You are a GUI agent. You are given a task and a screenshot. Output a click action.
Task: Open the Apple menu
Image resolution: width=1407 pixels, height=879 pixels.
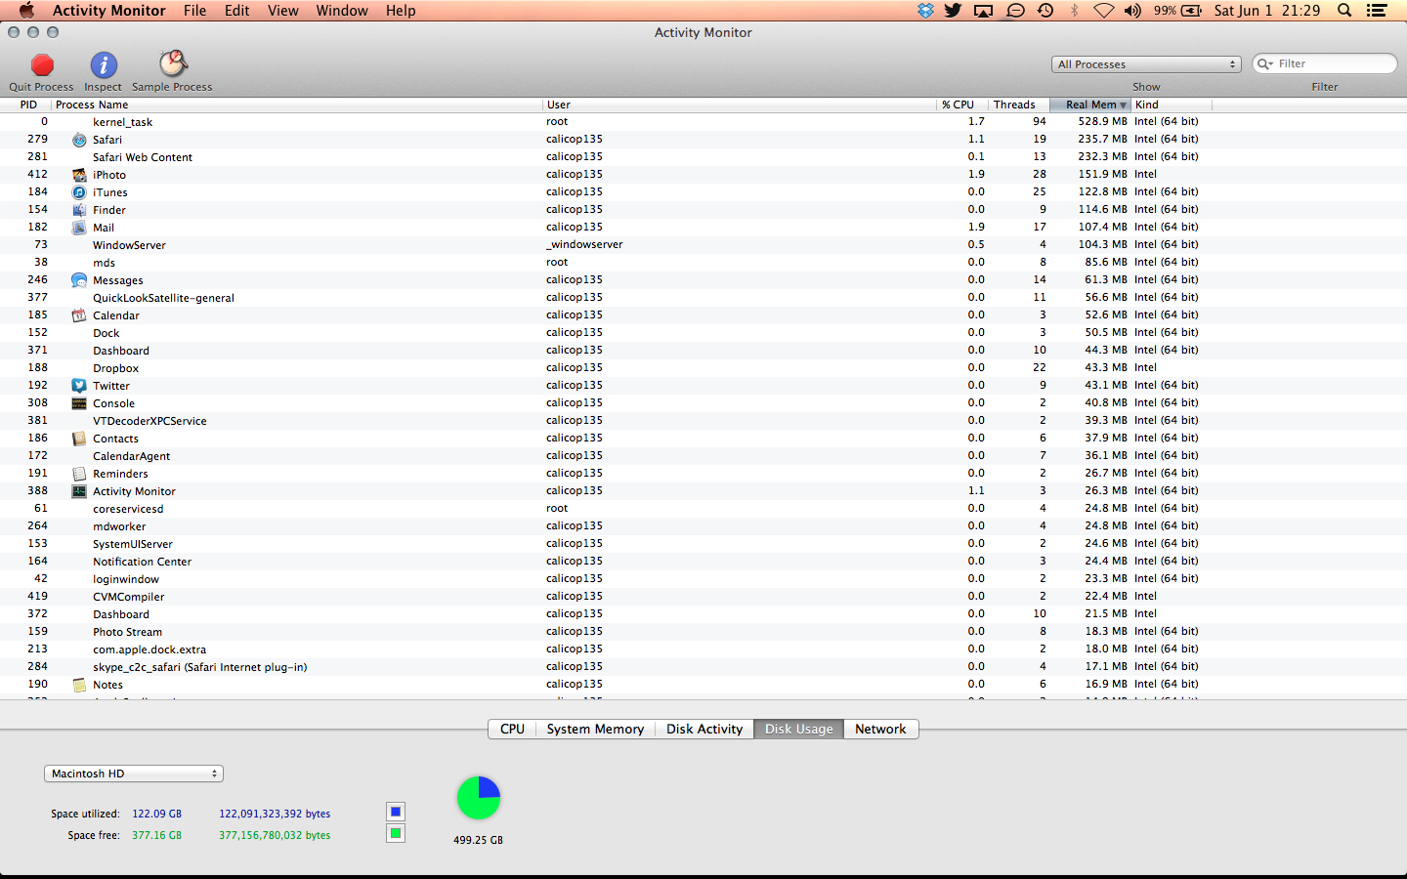click(x=26, y=11)
